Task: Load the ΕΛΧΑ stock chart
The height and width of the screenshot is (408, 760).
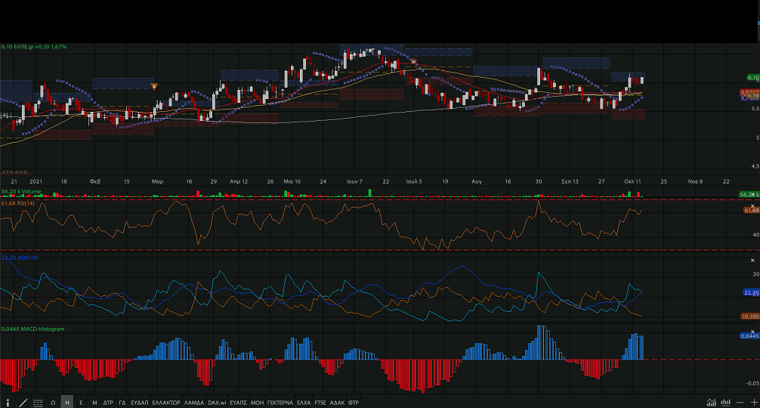Action: 304,403
